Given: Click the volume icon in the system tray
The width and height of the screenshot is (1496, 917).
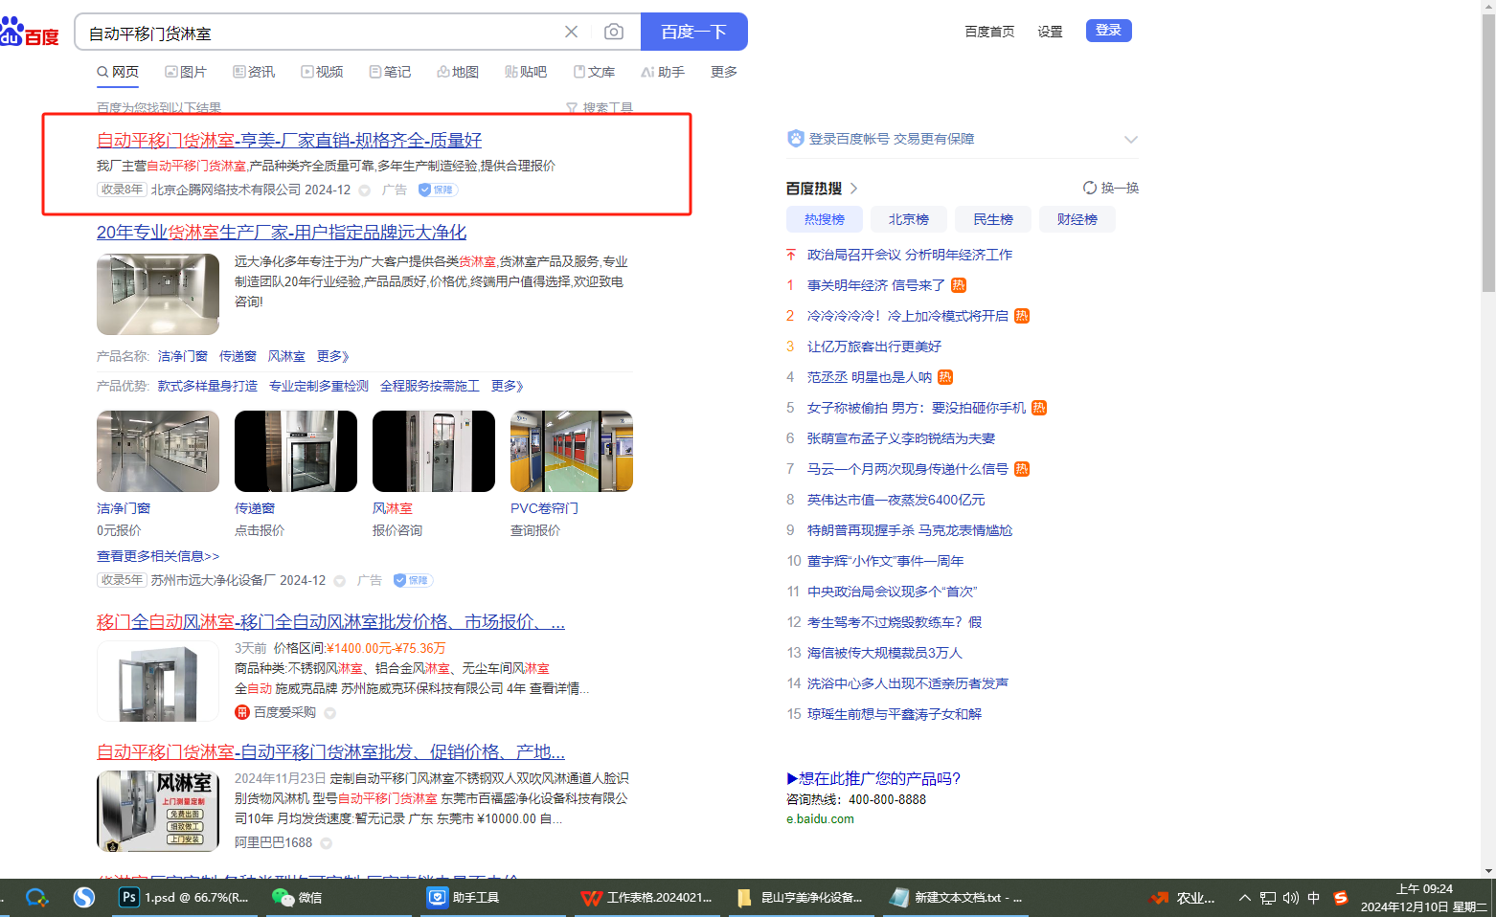Looking at the screenshot, I should [1291, 898].
